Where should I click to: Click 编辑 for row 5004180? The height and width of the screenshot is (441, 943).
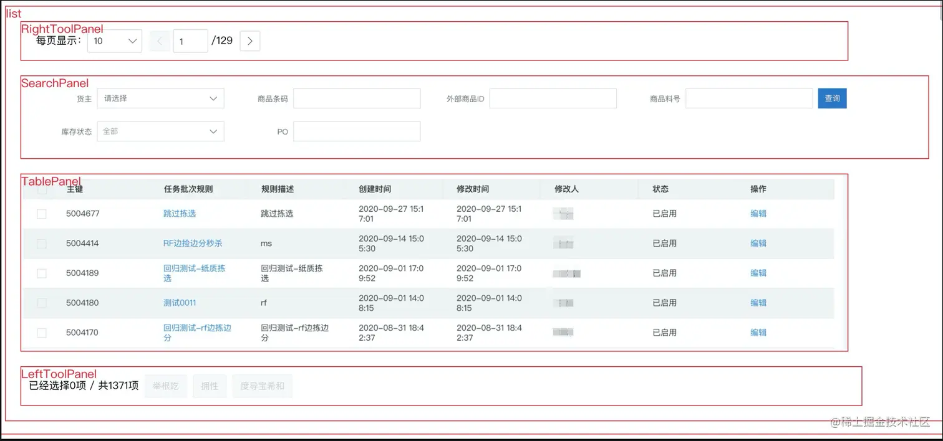pyautogui.click(x=758, y=303)
